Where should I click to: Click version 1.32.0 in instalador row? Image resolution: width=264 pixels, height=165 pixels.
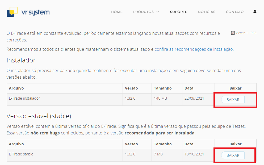click(137, 100)
